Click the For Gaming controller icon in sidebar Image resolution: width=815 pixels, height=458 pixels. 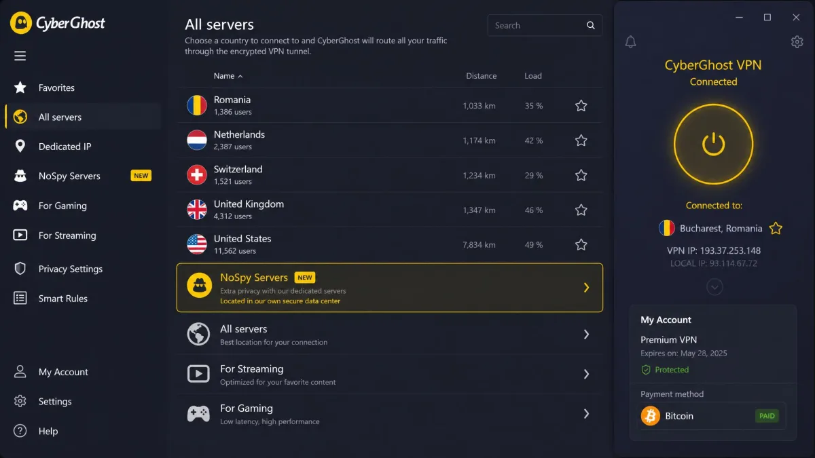(20, 206)
